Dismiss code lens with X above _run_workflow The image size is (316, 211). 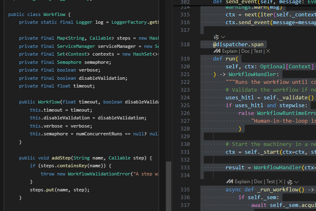[281, 182]
